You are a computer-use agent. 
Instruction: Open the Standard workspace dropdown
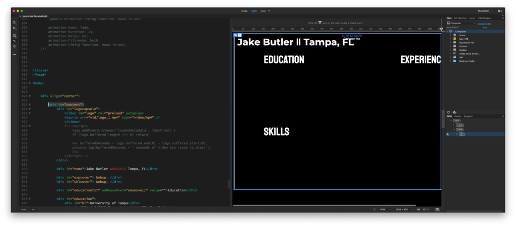pyautogui.click(x=486, y=11)
